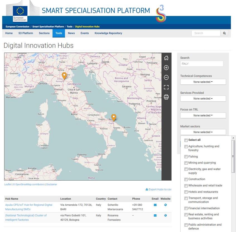Image resolution: width=237 pixels, height=232 pixels.
Task: Click address via Piero Gobetti 101, Bologna
Action: tap(73, 217)
